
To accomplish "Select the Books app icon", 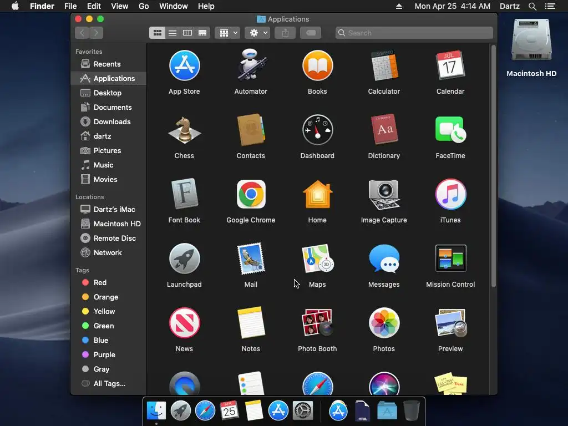I will coord(317,65).
